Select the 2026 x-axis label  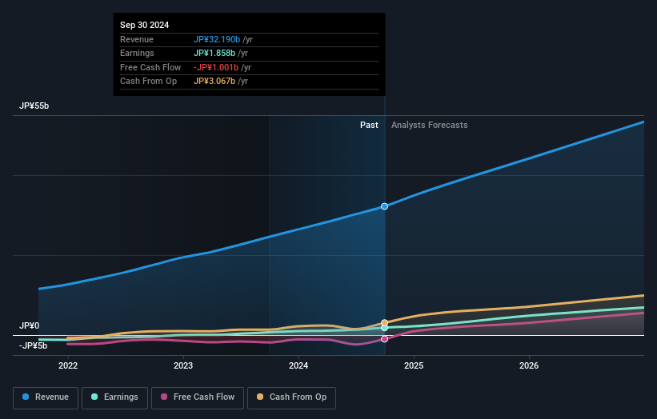tap(529, 366)
